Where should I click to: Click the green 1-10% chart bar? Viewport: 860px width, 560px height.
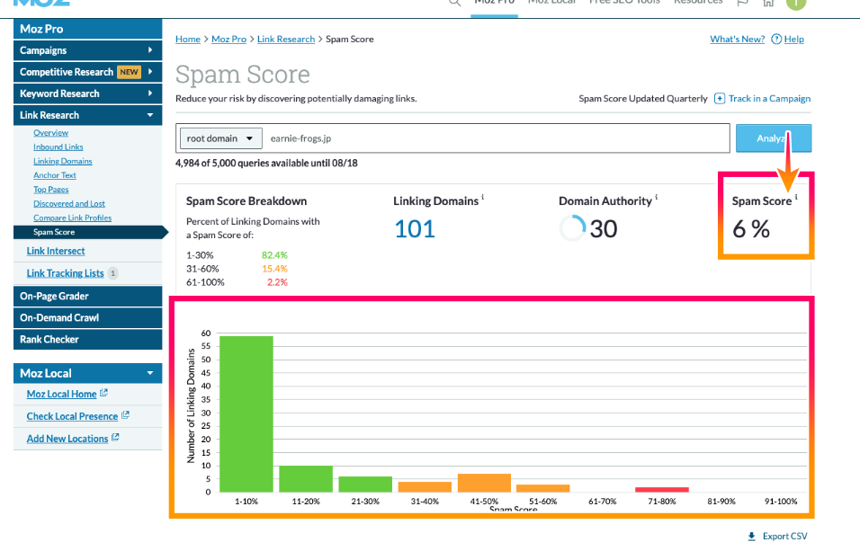(246, 413)
